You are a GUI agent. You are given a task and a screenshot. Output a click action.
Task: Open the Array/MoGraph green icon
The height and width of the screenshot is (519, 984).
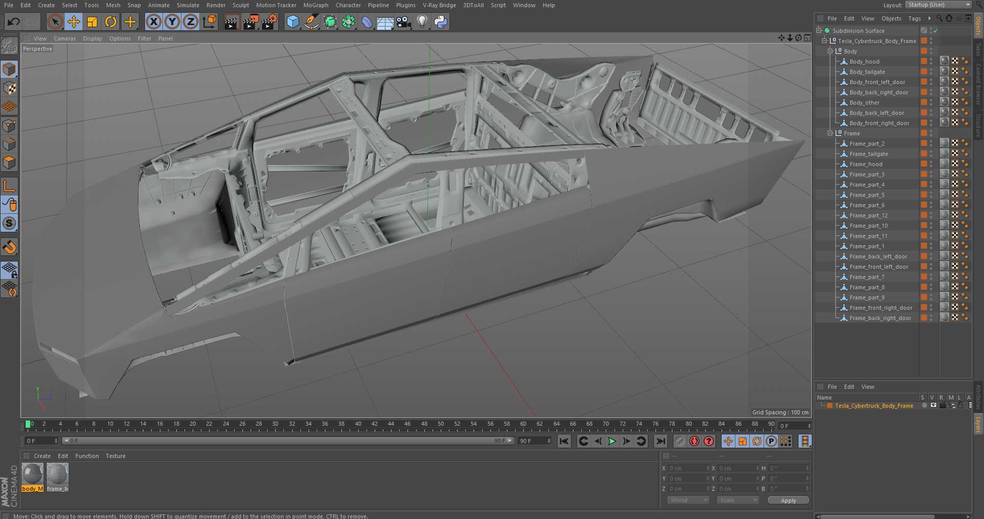pyautogui.click(x=348, y=22)
